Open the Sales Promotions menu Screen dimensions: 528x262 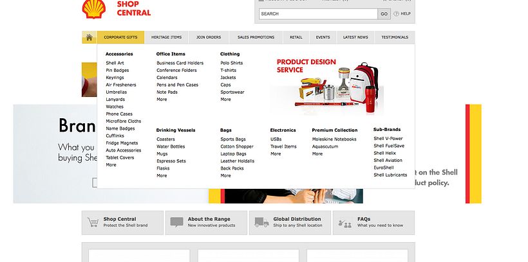tap(256, 37)
